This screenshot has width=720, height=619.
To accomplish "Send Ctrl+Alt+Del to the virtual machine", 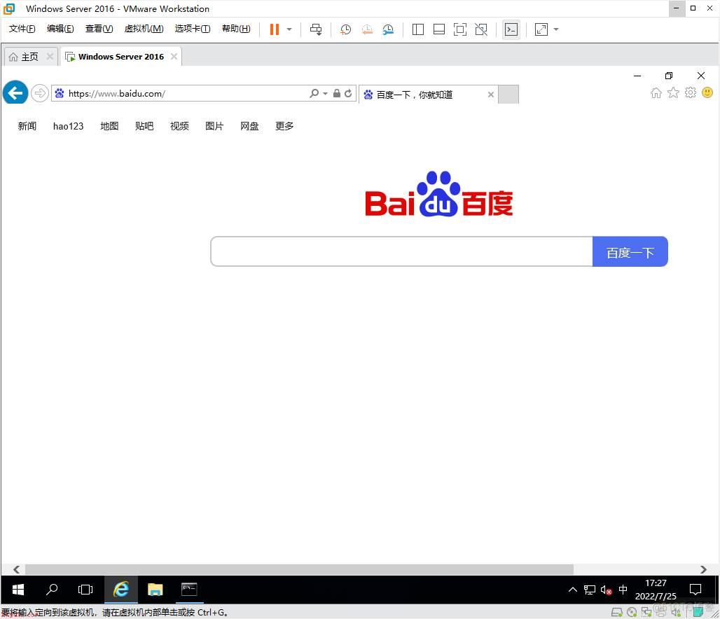I will point(316,29).
